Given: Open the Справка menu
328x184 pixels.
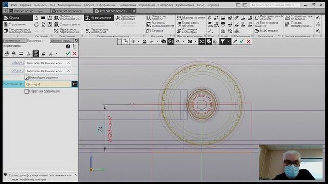Looking at the screenshot, I should (x=213, y=5).
